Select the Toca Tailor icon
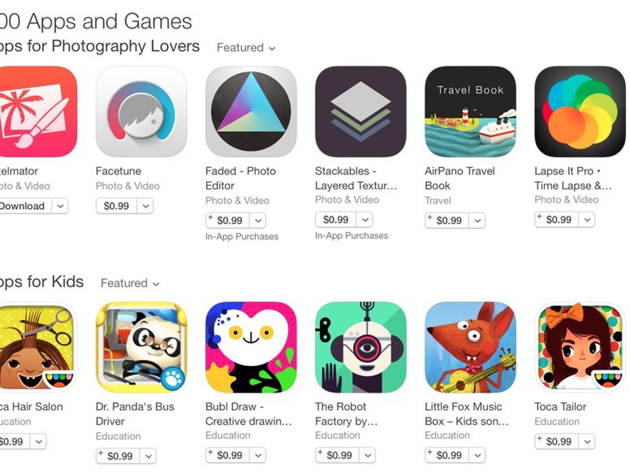The image size is (630, 472). coord(580,347)
